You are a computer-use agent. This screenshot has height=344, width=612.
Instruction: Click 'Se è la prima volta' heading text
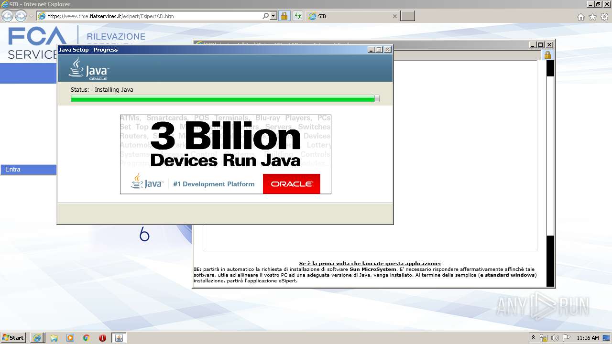coord(370,264)
